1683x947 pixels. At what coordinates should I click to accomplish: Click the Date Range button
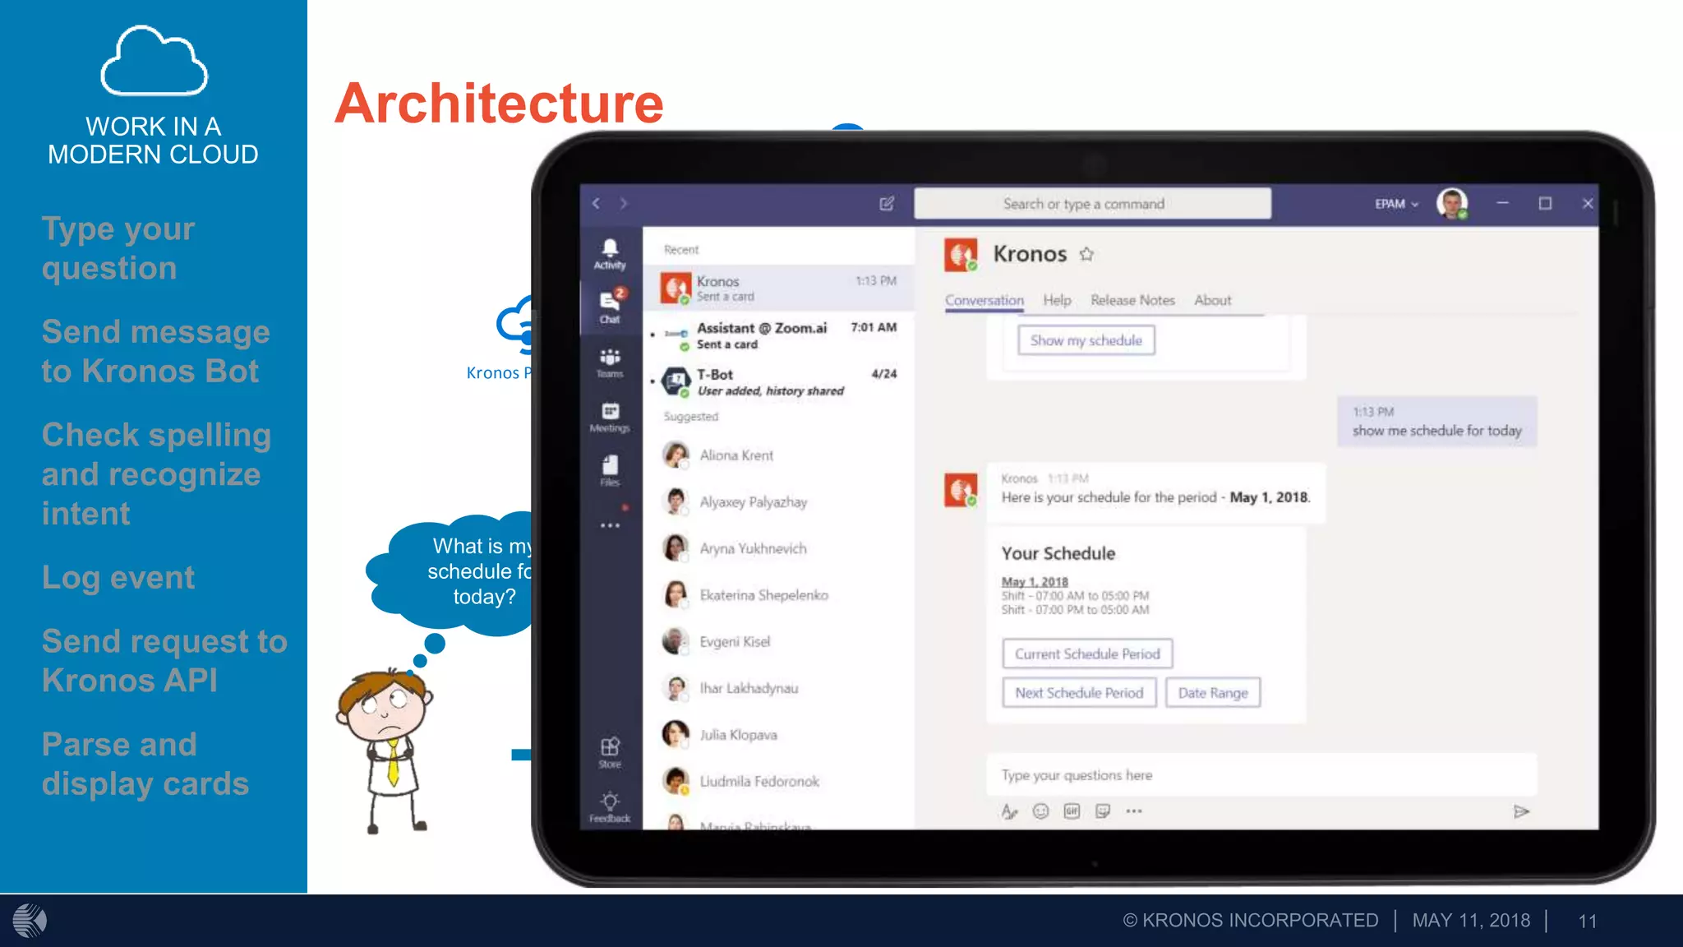click(x=1212, y=693)
